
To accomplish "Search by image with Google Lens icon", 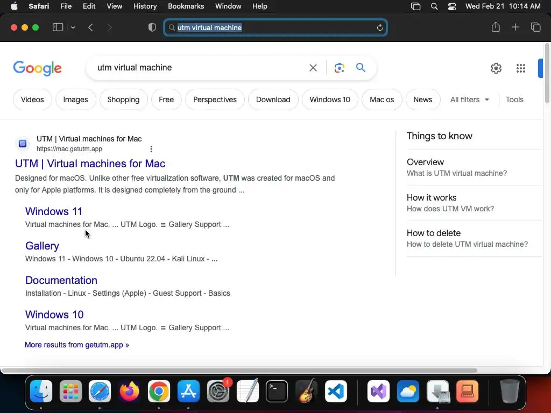I will [x=339, y=67].
